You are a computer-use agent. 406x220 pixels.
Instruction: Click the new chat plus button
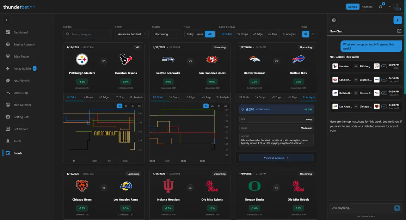pos(398,20)
